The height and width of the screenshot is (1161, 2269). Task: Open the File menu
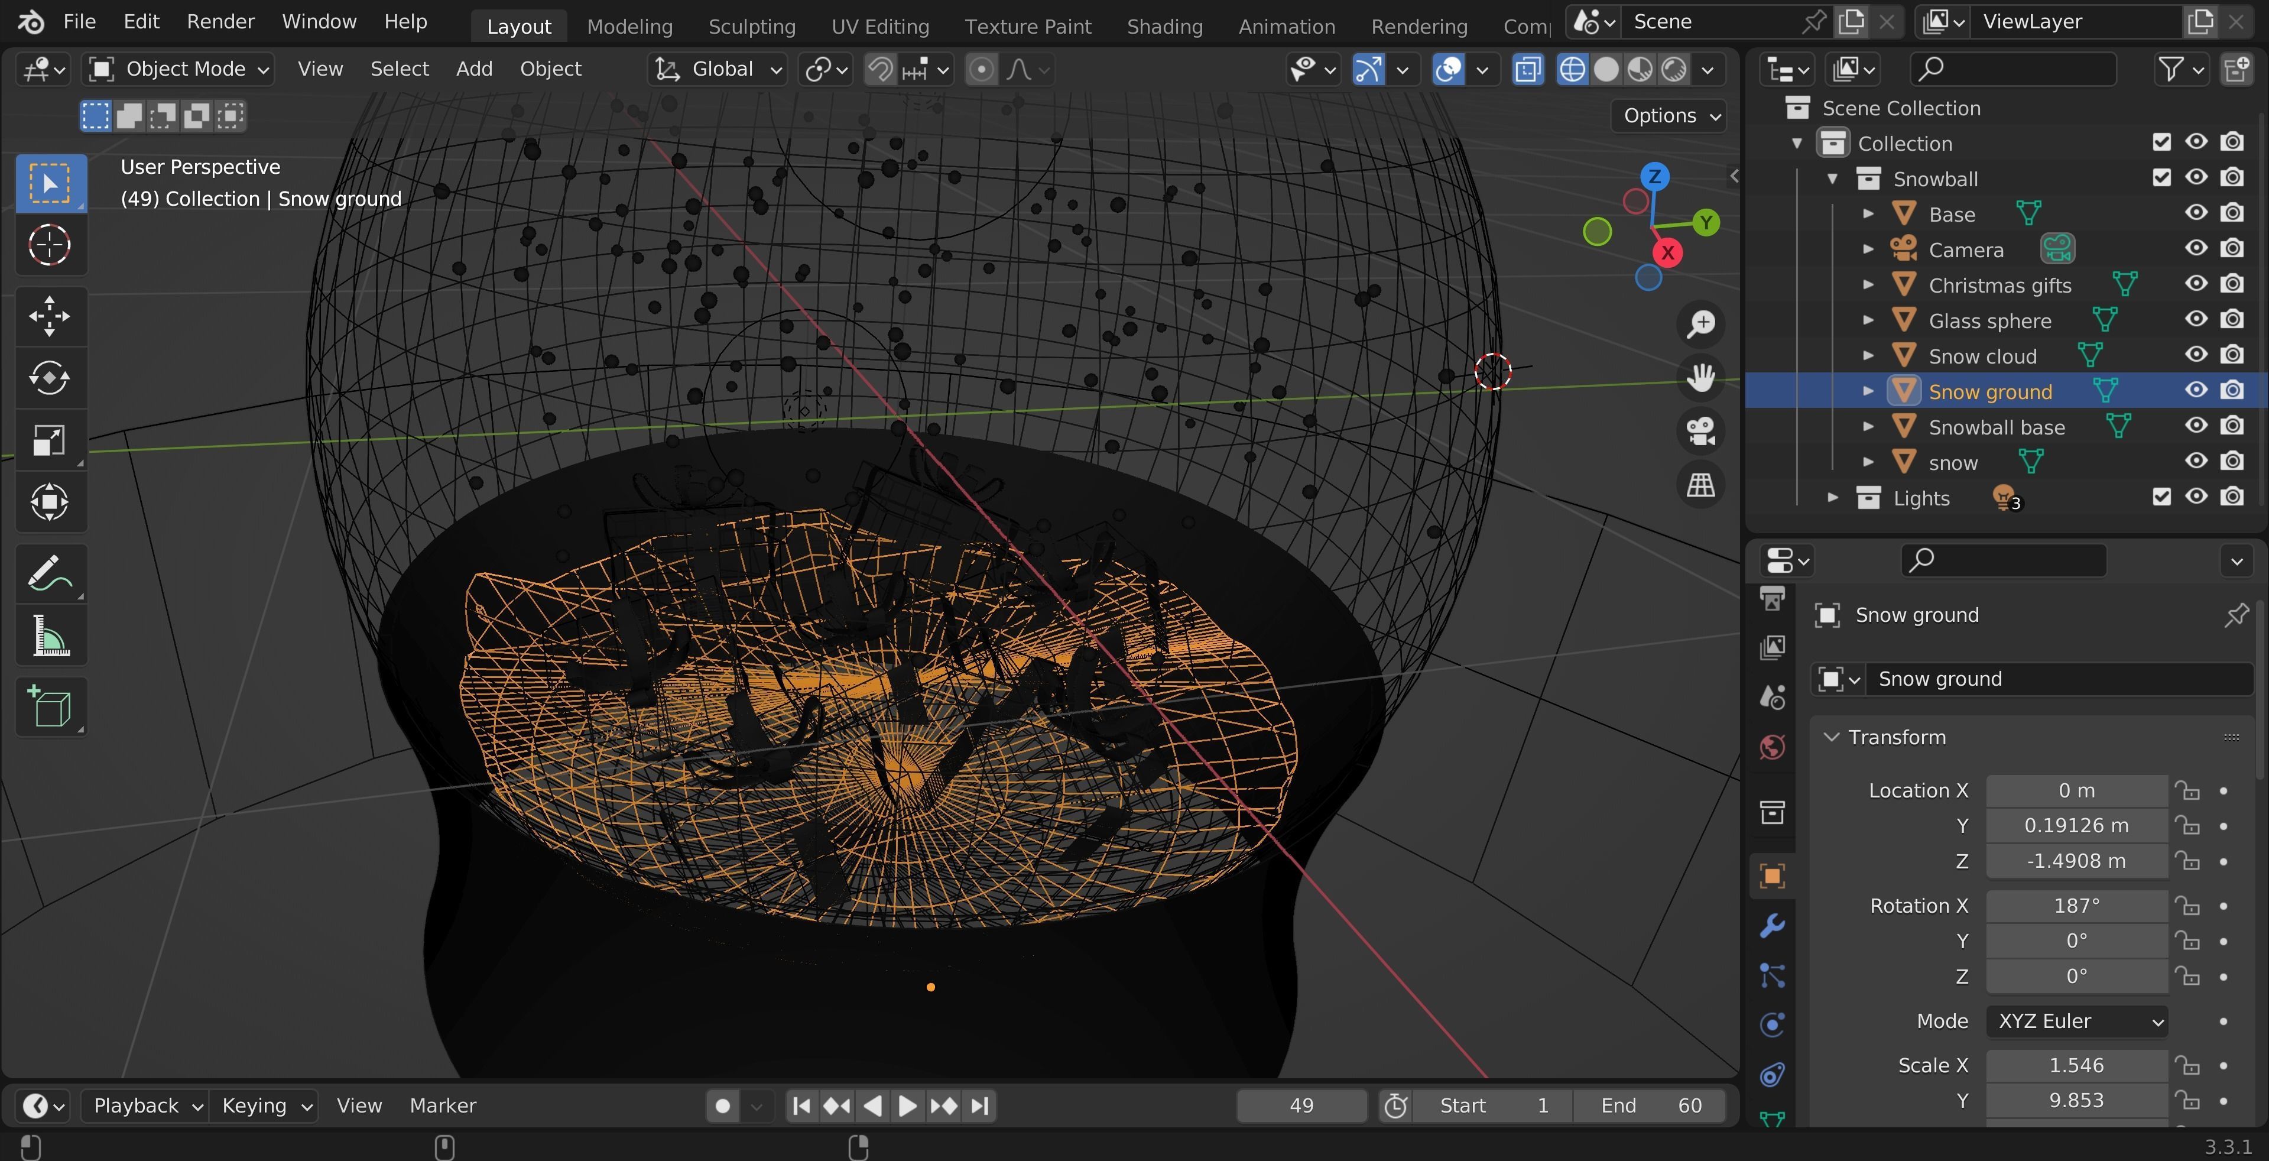tap(79, 21)
